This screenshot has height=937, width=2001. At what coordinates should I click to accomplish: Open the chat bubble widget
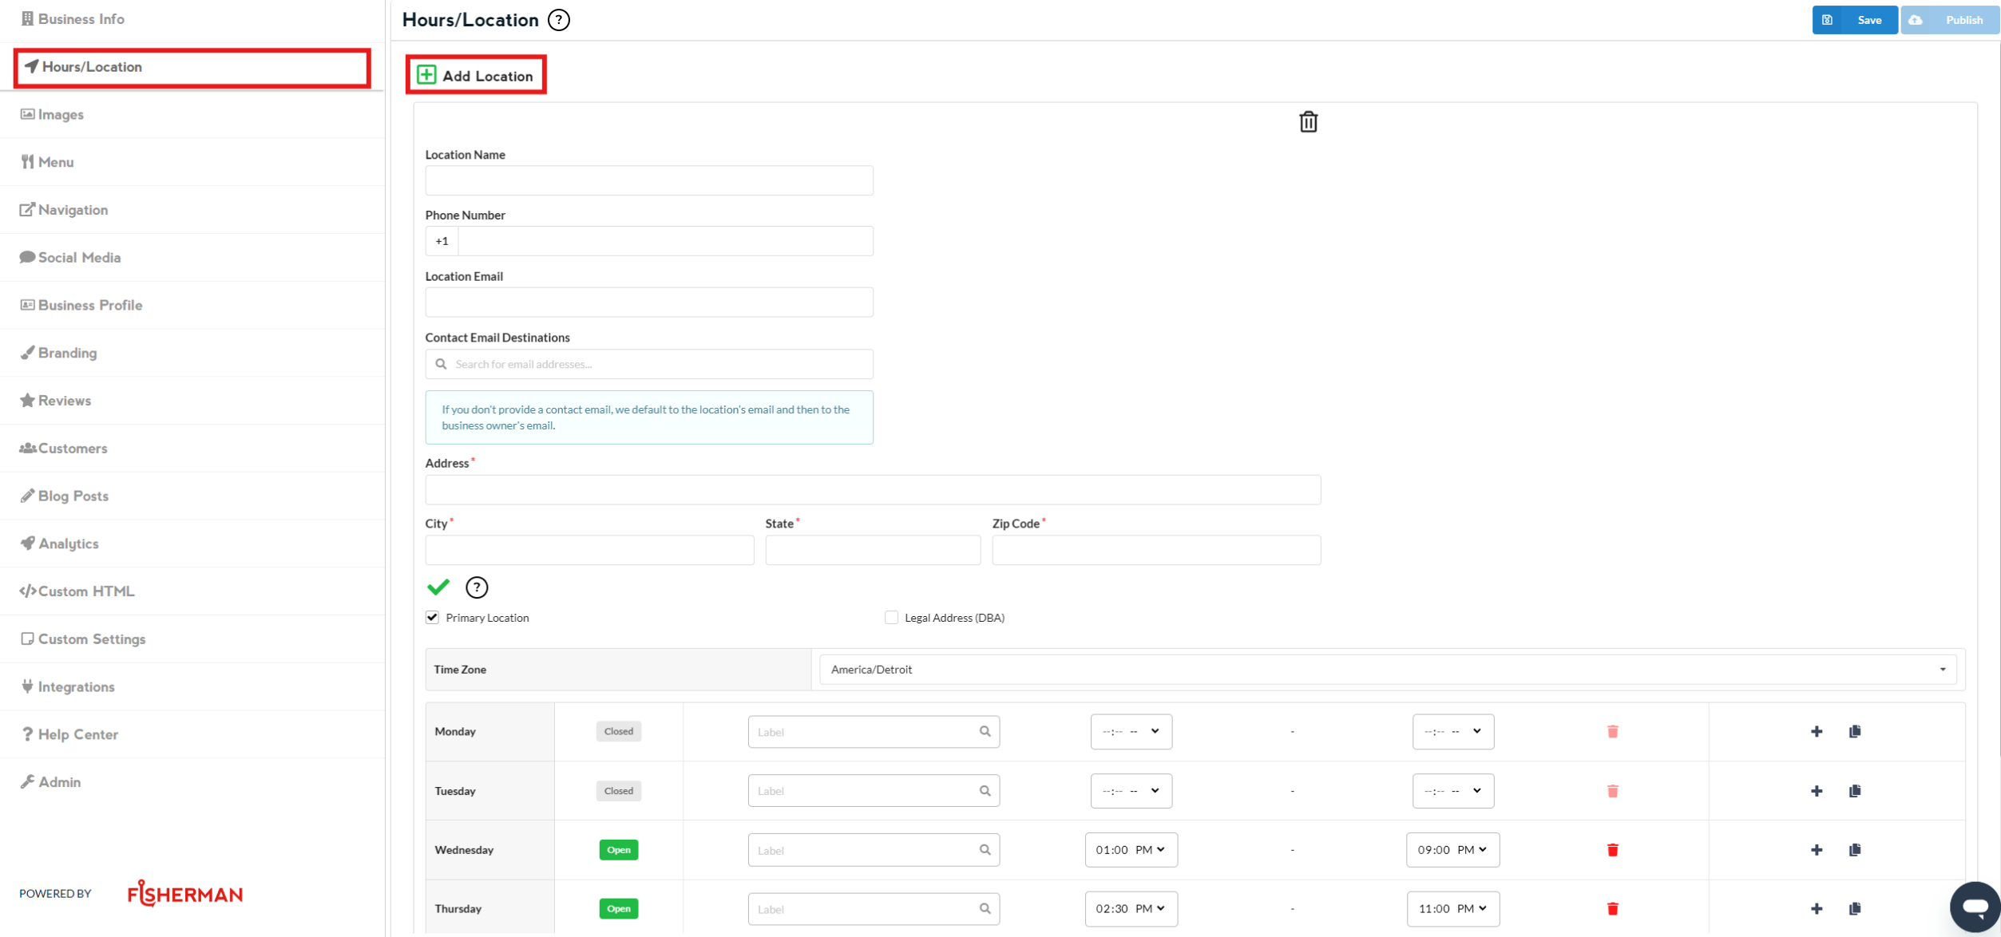coord(1975,907)
